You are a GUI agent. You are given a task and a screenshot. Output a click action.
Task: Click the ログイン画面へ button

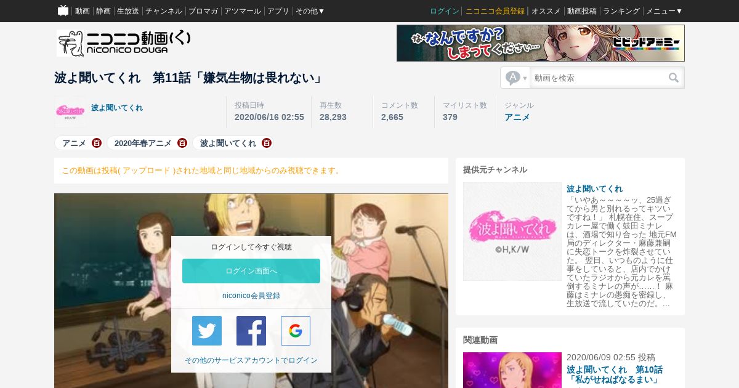point(251,271)
